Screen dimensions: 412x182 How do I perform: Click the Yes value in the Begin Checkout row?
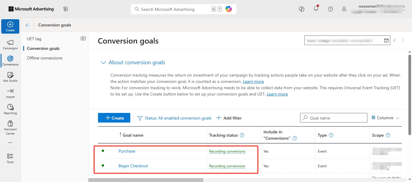[266, 166]
